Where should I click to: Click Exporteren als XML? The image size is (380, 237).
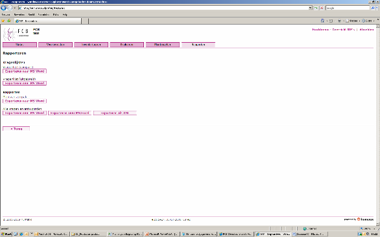pyautogui.click(x=115, y=113)
